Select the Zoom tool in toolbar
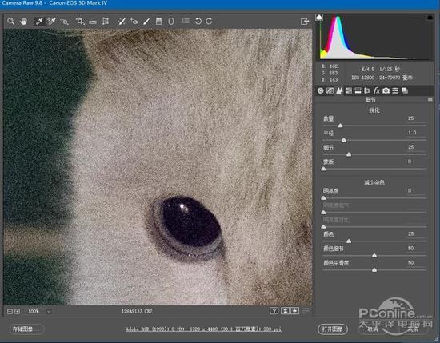The width and height of the screenshot is (440, 343). [x=11, y=21]
